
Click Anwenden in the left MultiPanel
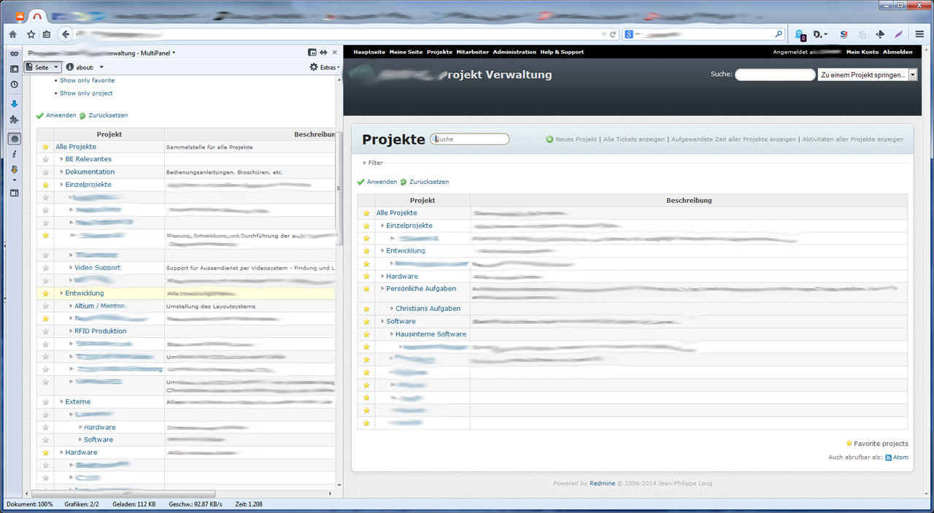coord(56,115)
